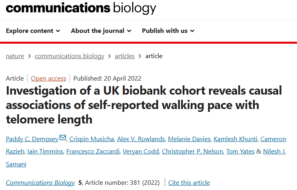Open the communications biology breadcrumb link

point(69,56)
